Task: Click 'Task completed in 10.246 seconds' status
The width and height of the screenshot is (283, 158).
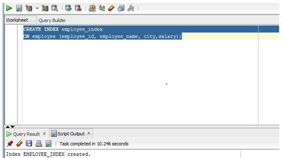Action: click(94, 144)
